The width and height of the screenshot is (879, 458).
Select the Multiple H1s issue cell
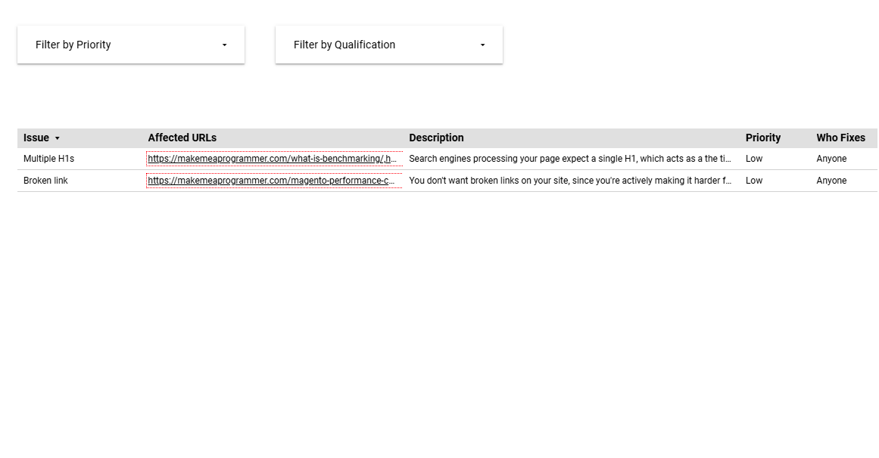tap(48, 159)
